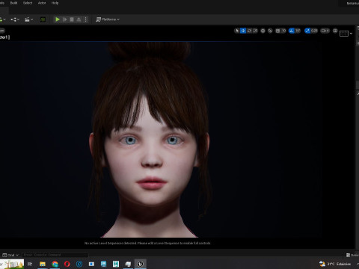Click the viewport maximize/restore icon
Screen dimensions: 359x269
335,31
